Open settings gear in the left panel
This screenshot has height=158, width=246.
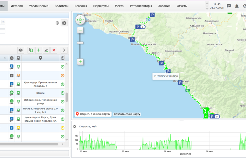click(64, 23)
